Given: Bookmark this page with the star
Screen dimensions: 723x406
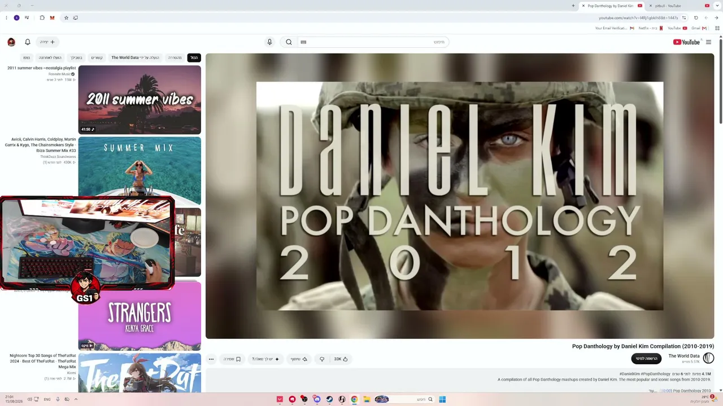Looking at the screenshot, I should 66,17.
